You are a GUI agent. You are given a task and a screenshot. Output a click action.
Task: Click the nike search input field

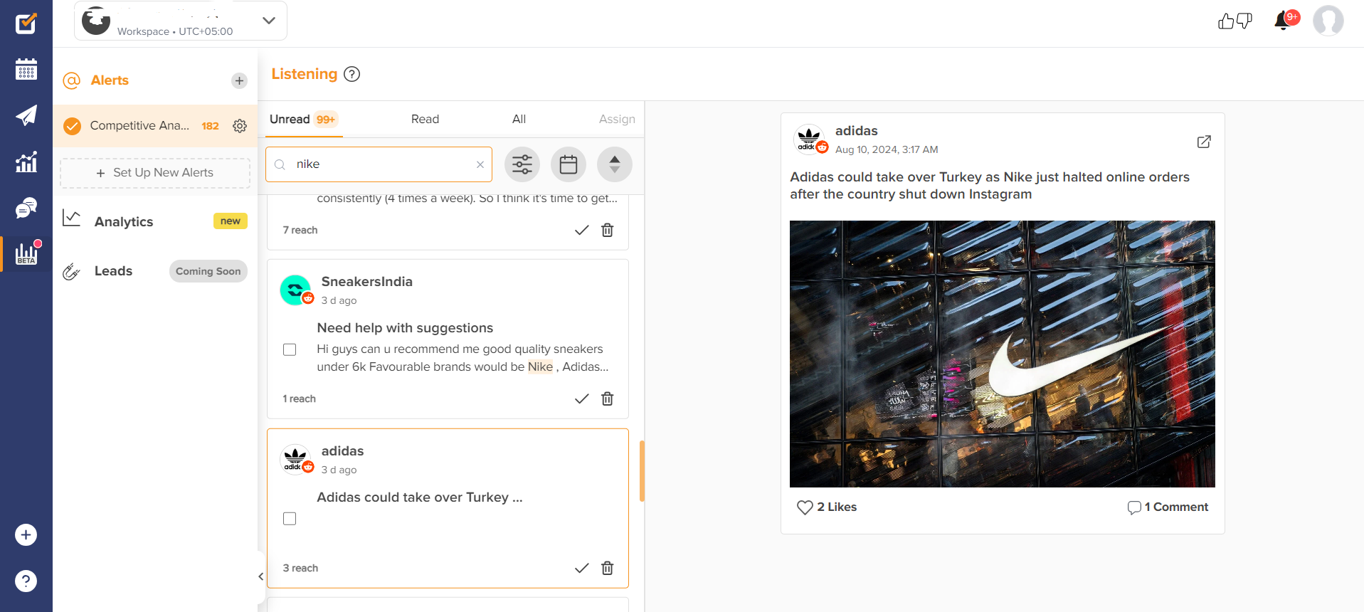point(379,164)
